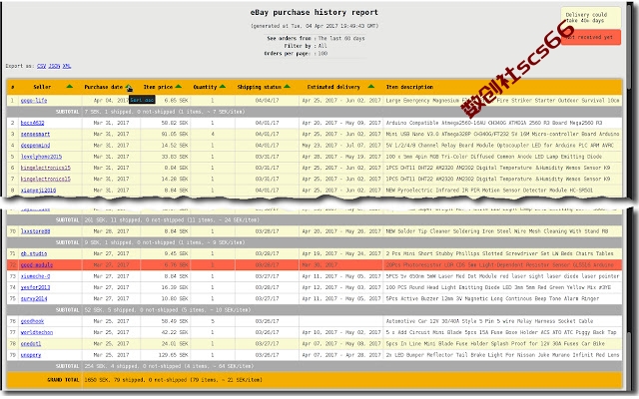Open seller deepenmind in row 4
Screen dimensions: 639x399
coord(36,146)
